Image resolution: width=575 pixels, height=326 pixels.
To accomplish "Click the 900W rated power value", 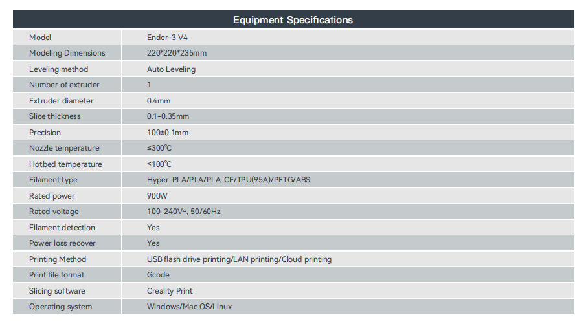I will click(157, 196).
